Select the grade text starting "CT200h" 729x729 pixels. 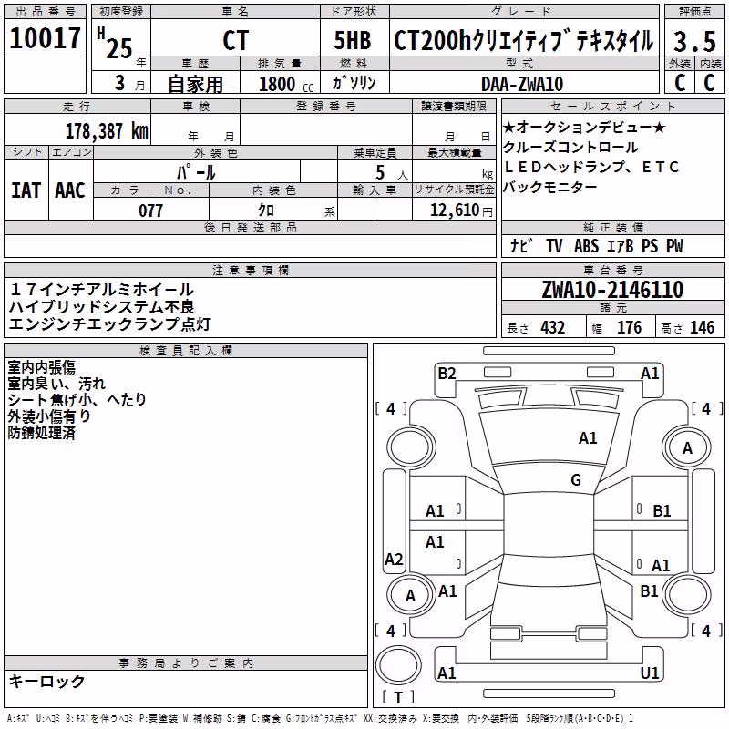(523, 41)
